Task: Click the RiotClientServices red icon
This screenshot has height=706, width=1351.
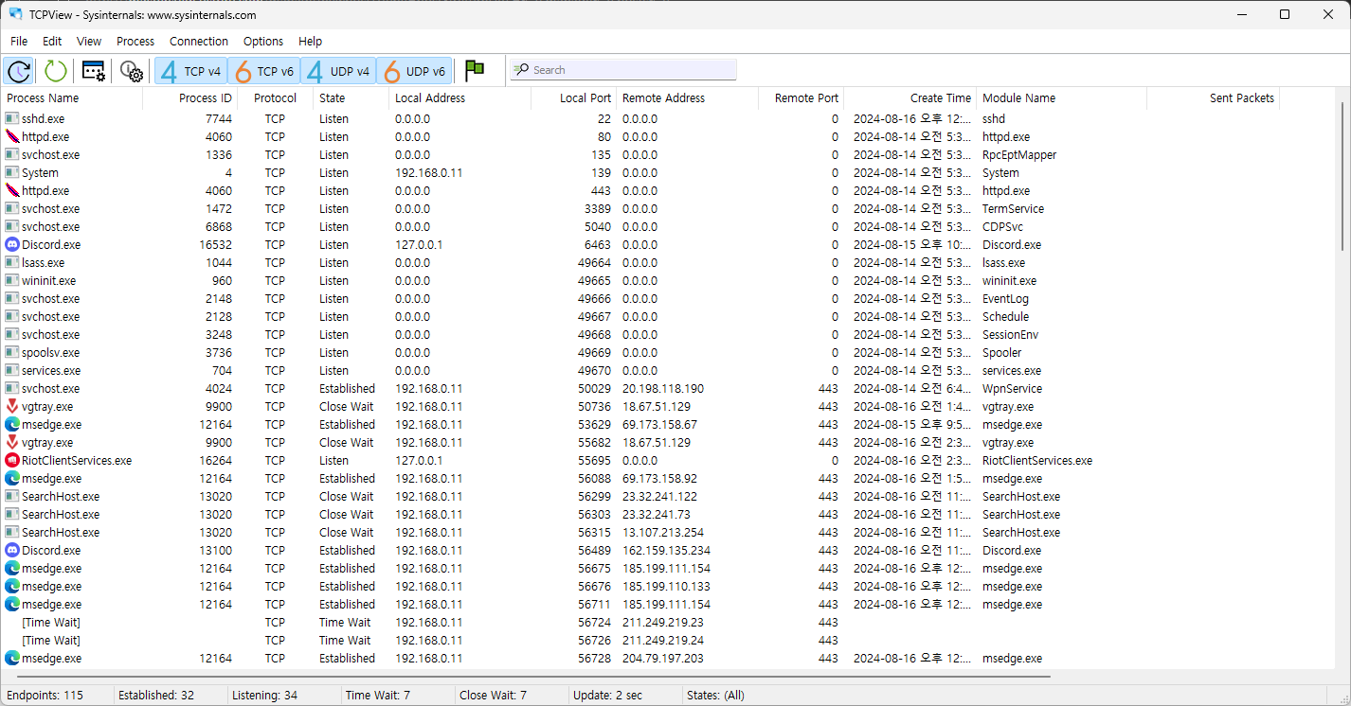Action: (x=12, y=460)
